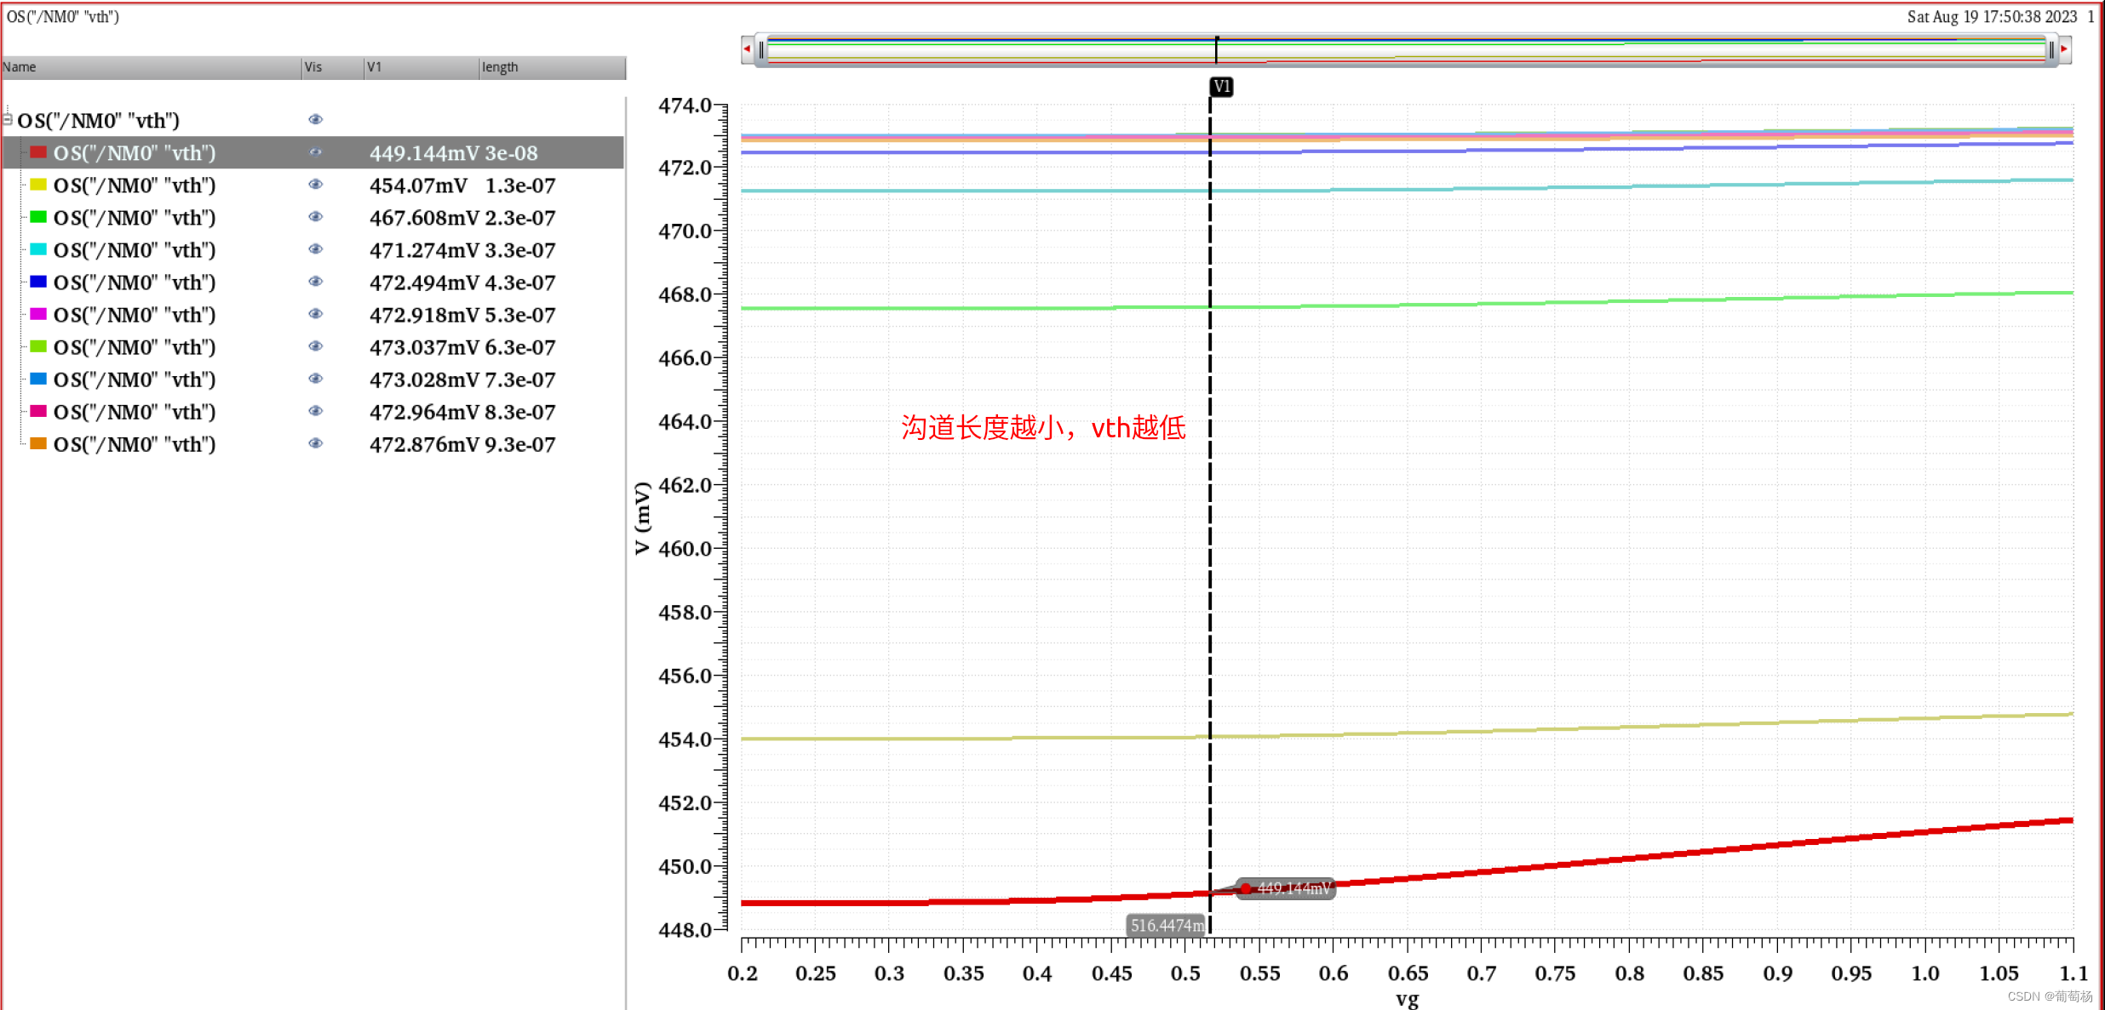This screenshot has height=1010, width=2105.
Task: Select the 472.918mV magenta trace row
Action: pos(135,315)
